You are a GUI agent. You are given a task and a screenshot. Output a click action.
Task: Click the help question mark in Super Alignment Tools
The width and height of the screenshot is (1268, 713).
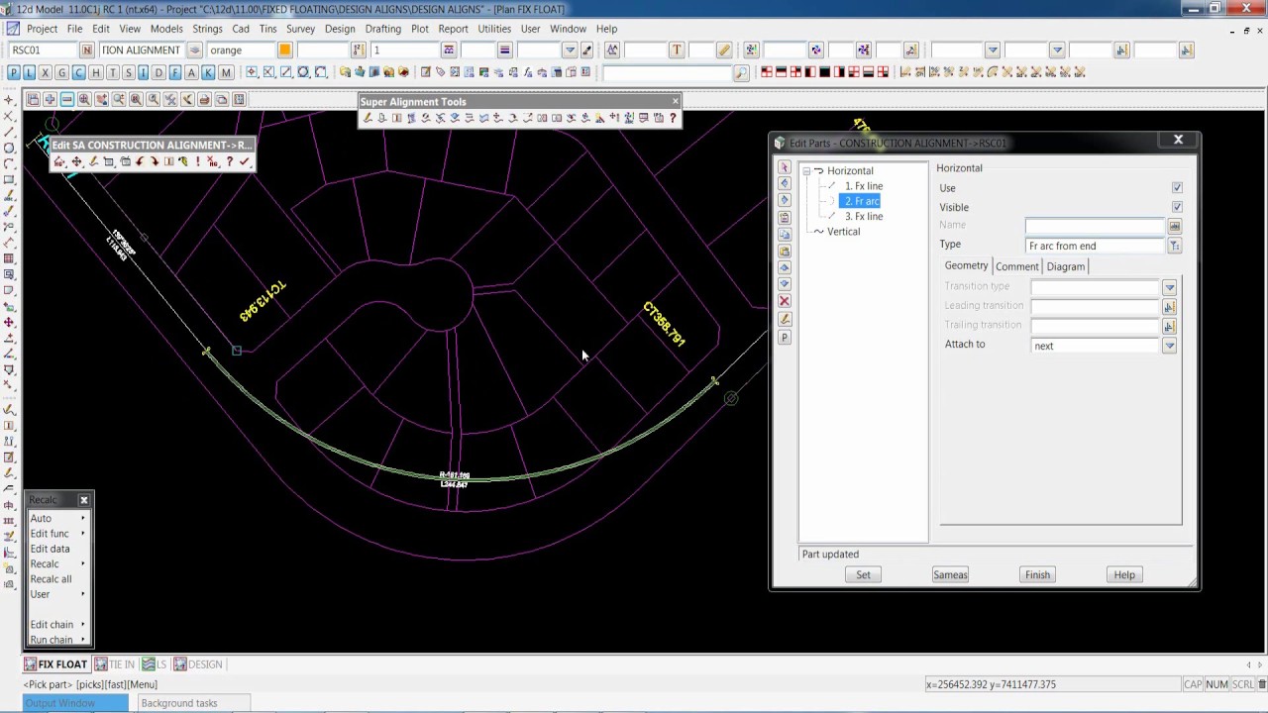click(x=673, y=118)
